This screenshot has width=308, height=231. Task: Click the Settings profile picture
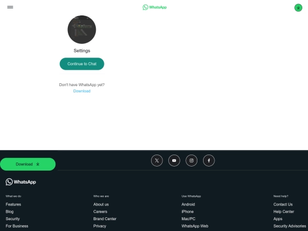(82, 30)
